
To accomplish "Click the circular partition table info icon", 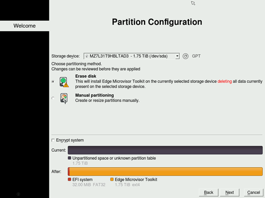I will [185, 56].
